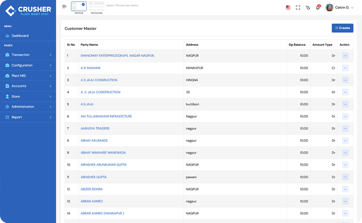Open the Plant MIS menu

[28, 76]
